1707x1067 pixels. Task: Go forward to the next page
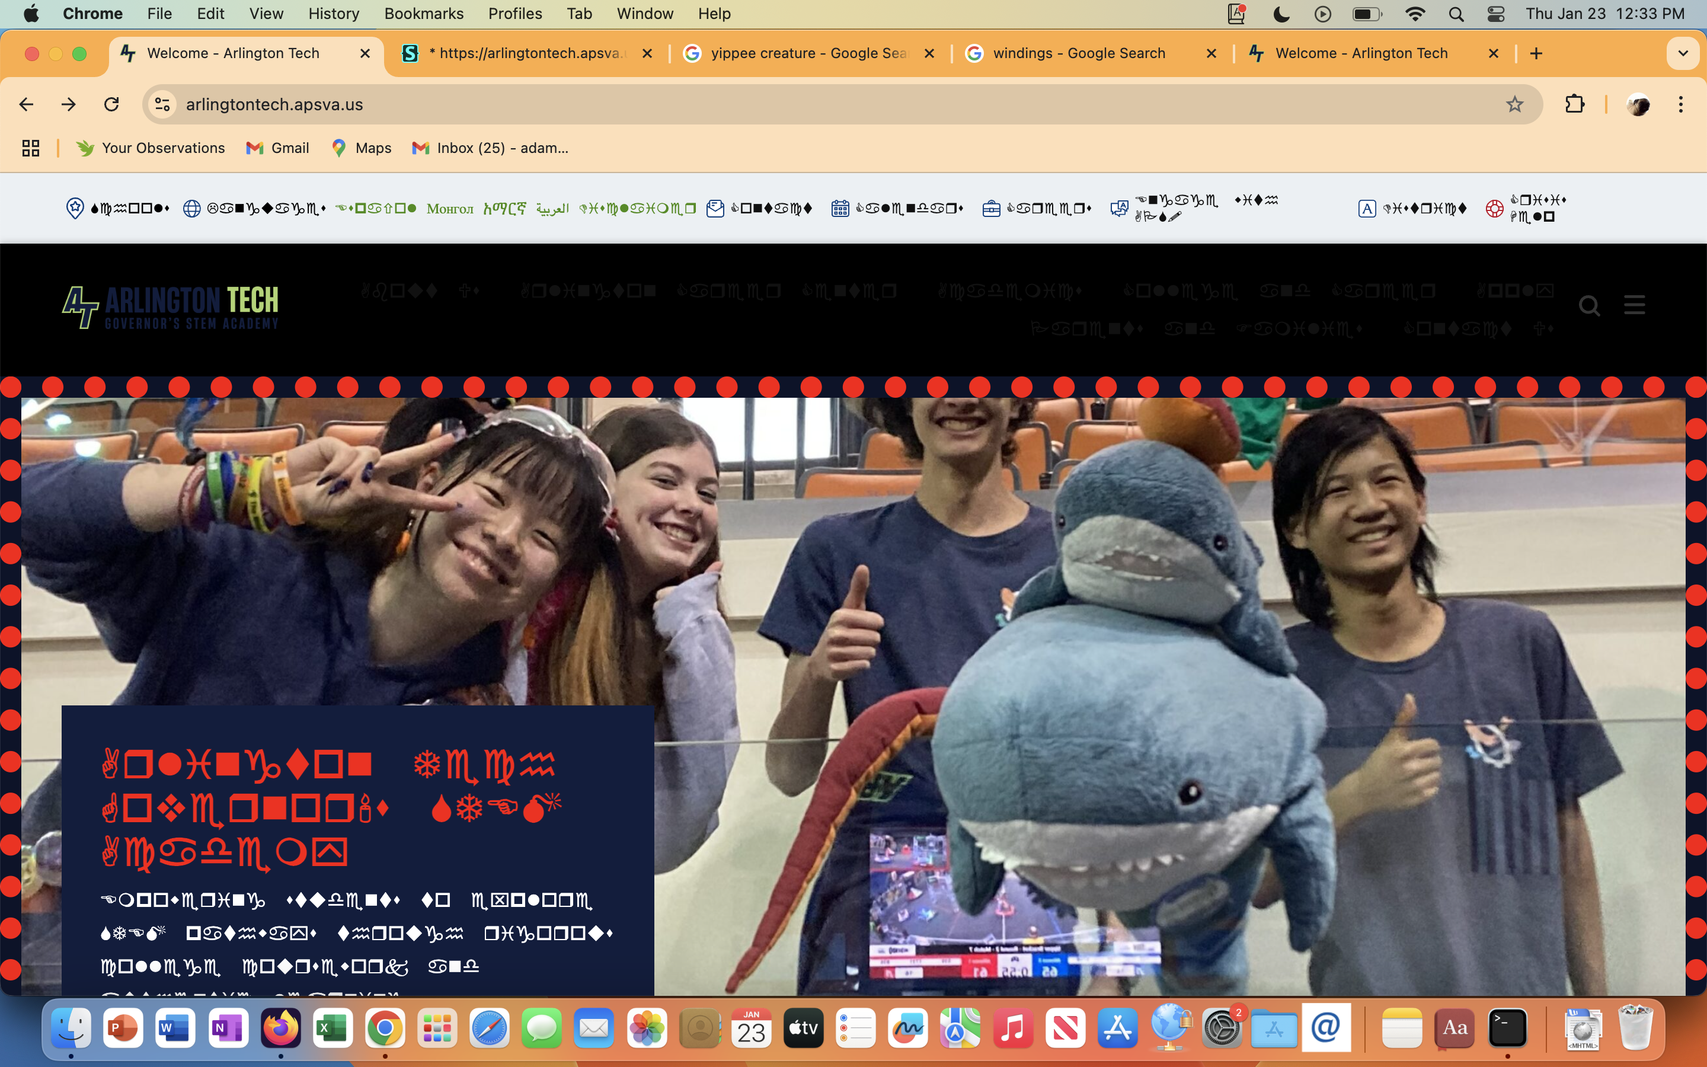click(68, 104)
